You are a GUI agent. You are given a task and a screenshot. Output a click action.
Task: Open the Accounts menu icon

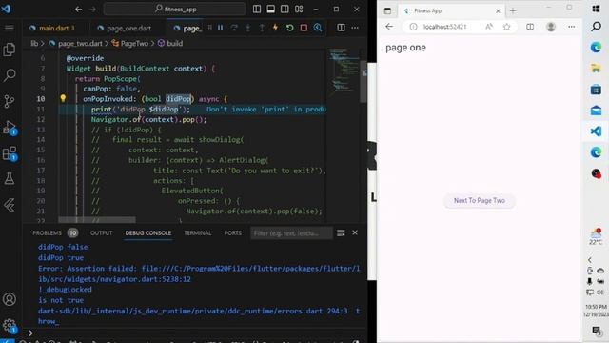(10, 299)
